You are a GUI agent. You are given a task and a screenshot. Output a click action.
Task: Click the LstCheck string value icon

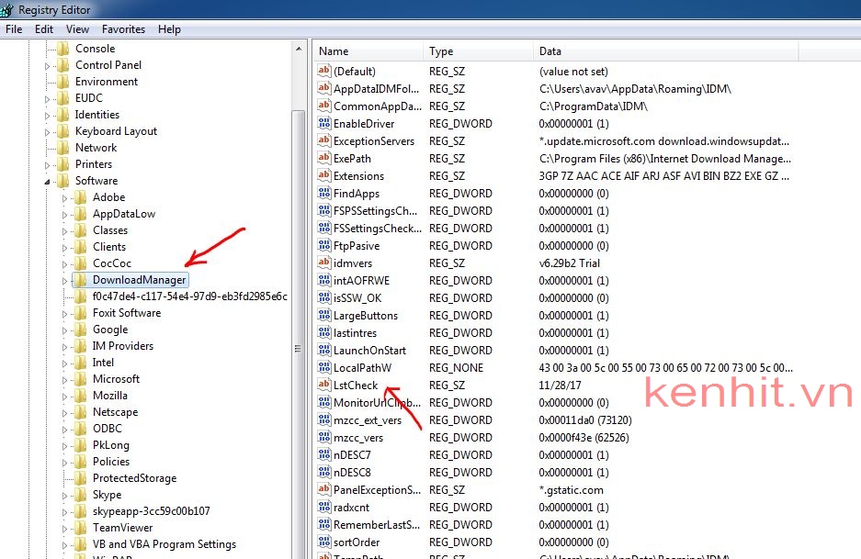323,386
